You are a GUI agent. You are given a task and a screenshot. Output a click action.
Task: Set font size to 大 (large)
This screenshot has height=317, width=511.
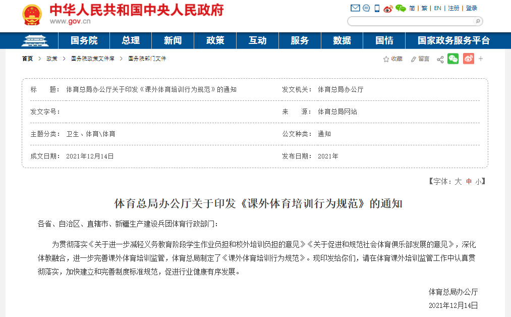click(x=458, y=181)
